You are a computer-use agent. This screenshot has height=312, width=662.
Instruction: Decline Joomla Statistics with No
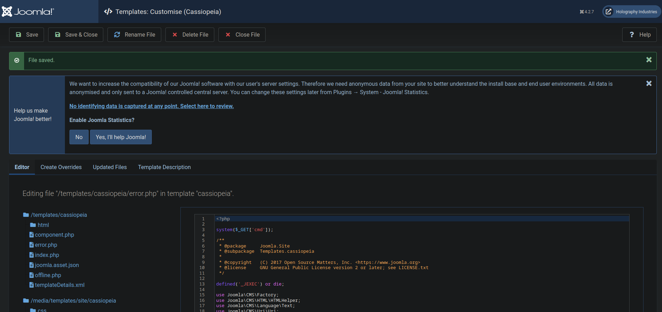pyautogui.click(x=79, y=137)
